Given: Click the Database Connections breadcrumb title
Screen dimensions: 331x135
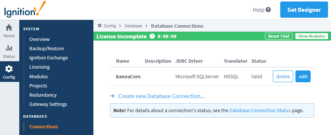Looking at the screenshot, I should tap(177, 26).
